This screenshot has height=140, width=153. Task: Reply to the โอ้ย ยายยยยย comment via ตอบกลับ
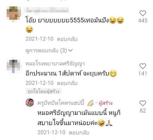(x=67, y=39)
